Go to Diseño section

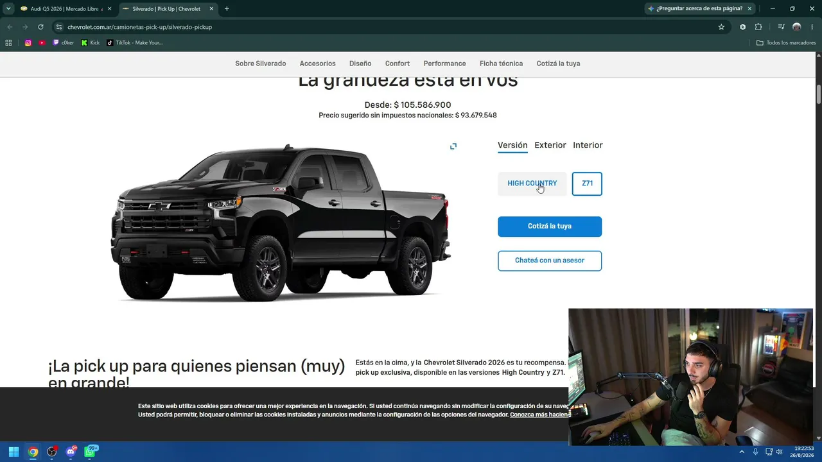pos(360,64)
